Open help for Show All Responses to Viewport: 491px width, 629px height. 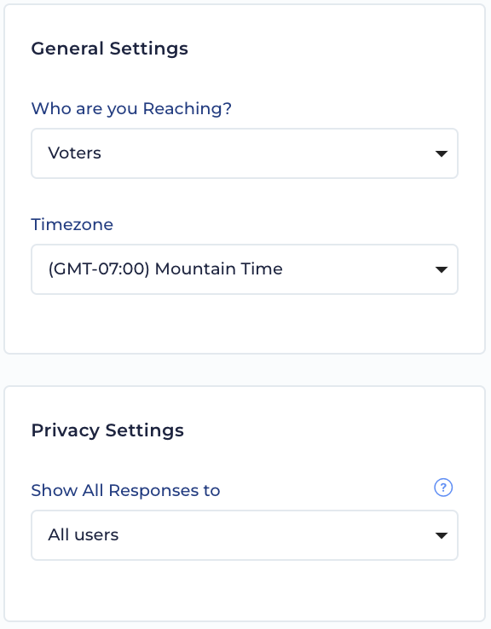[443, 488]
